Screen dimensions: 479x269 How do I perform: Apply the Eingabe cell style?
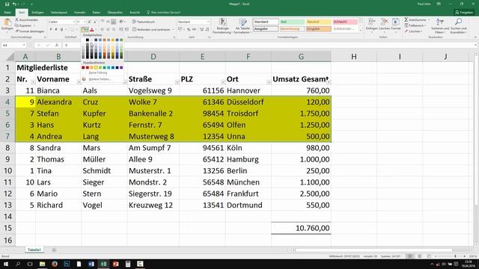point(319,29)
